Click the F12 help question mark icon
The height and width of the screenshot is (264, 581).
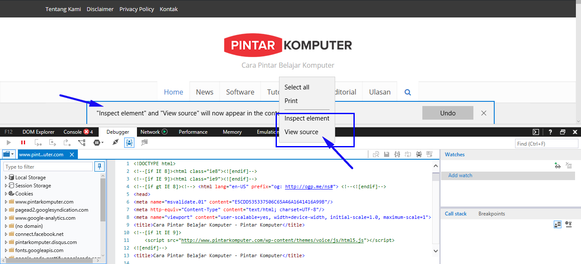[x=550, y=132]
